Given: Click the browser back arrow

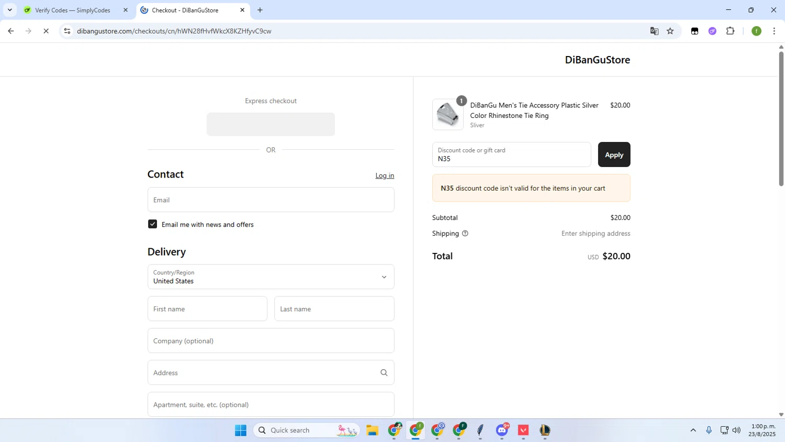Looking at the screenshot, I should point(10,31).
